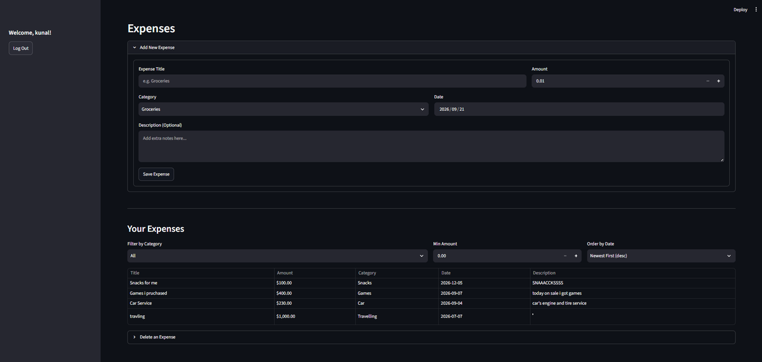Viewport: 762px width, 362px height.
Task: Open the Order by Date dropdown
Action: pos(661,255)
